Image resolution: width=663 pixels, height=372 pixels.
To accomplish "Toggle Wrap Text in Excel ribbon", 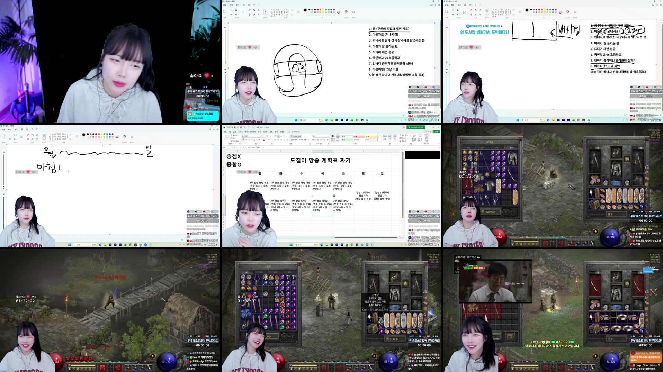I will [296, 136].
